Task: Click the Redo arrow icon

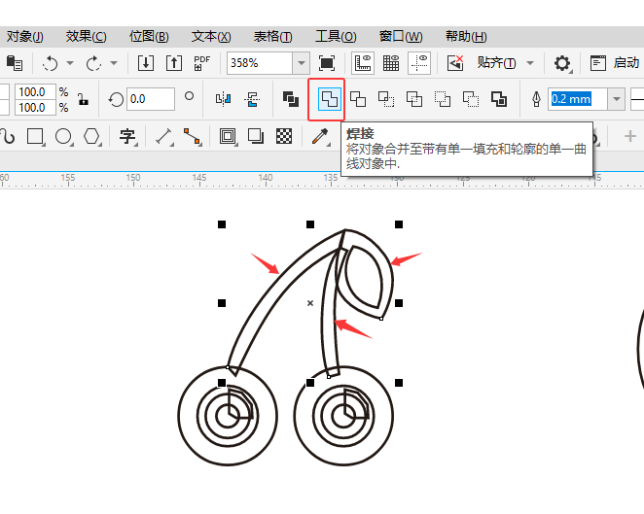Action: [93, 63]
